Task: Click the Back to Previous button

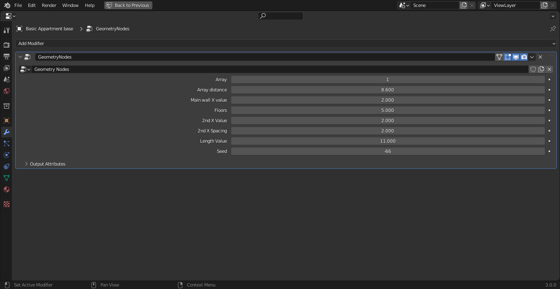Action: point(128,5)
